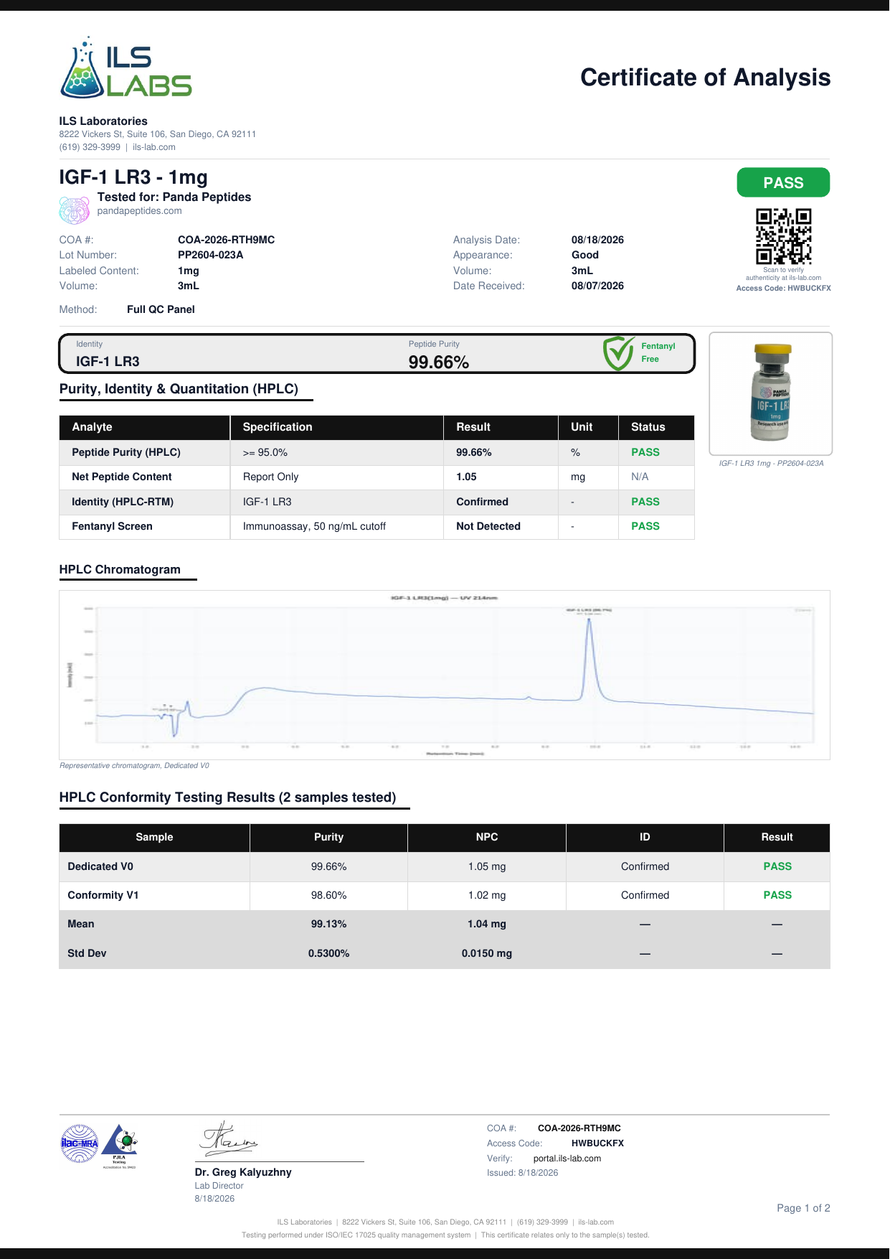Select Representative chromatogram caption

134,765
